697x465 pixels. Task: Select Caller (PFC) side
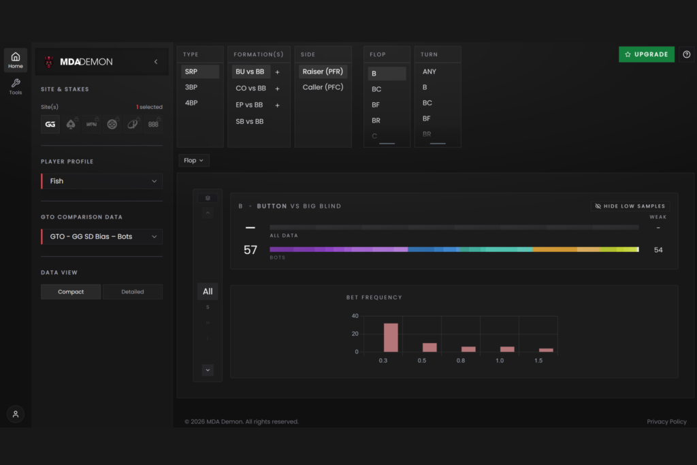323,87
